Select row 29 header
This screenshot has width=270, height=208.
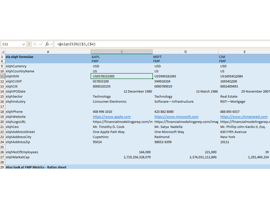coord(2,167)
